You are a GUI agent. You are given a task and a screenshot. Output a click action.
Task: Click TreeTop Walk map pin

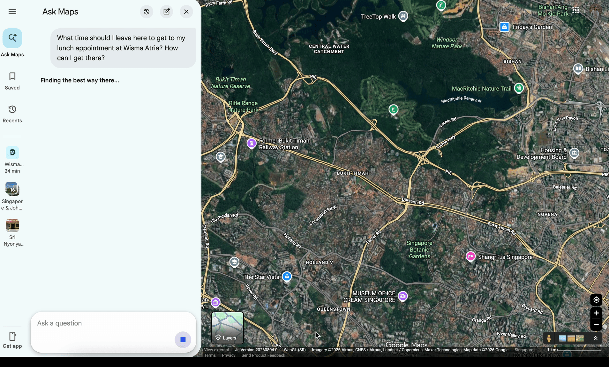[403, 16]
